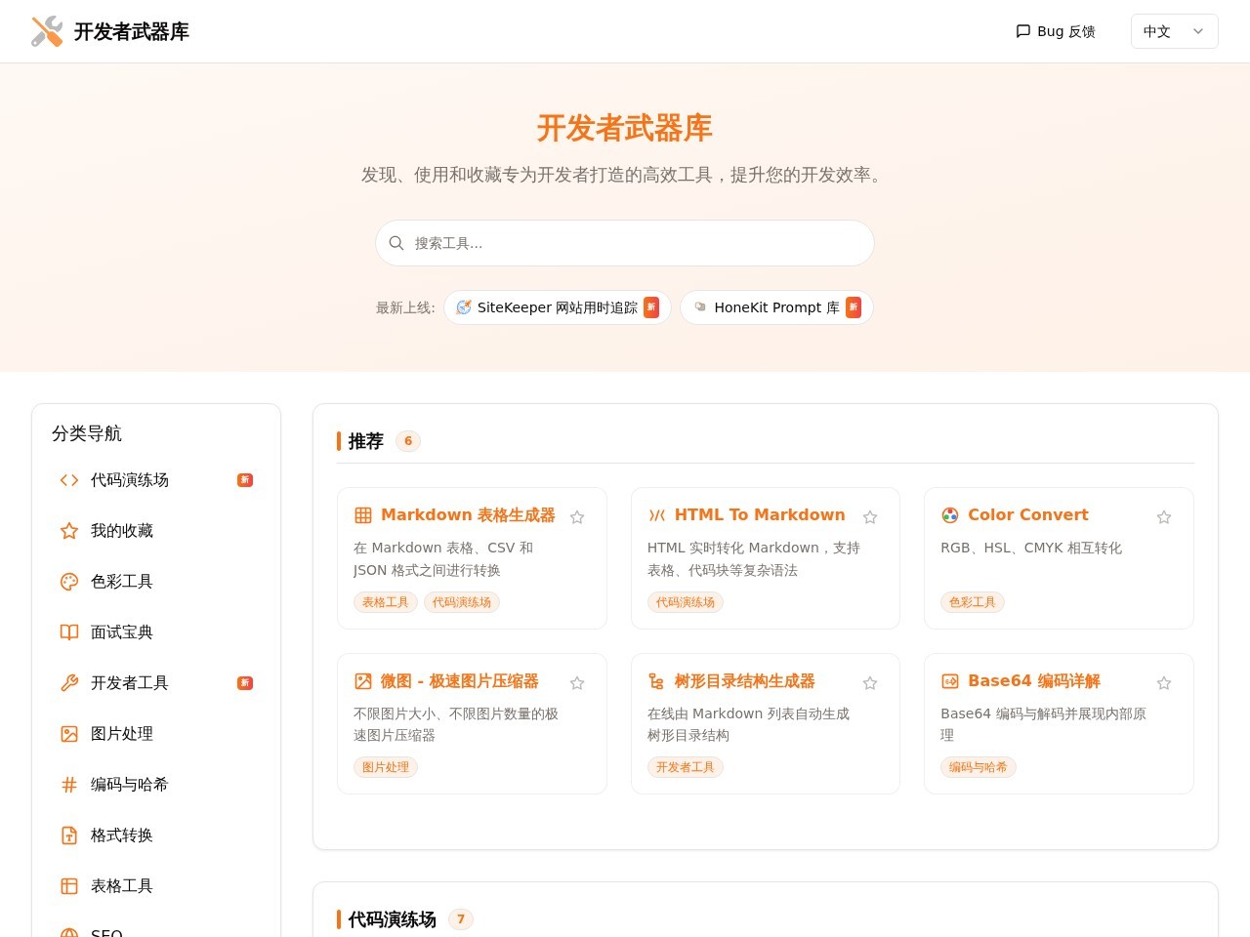Image resolution: width=1250 pixels, height=937 pixels.
Task: Favorite the HTML To Markdown card star
Action: point(870,517)
